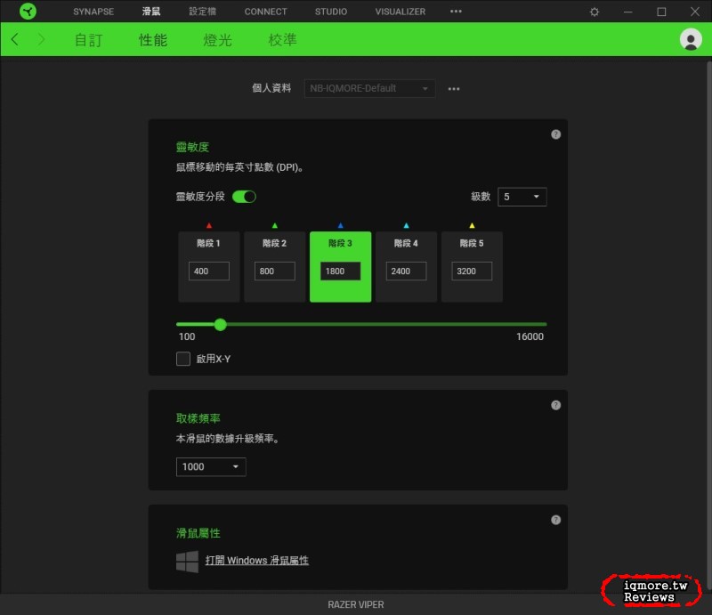
Task: Switch to the 燈光 tab
Action: [217, 40]
